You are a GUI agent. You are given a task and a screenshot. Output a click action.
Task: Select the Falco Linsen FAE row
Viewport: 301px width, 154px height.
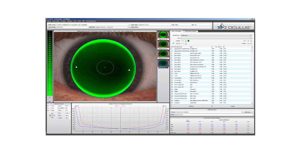pos(211,85)
